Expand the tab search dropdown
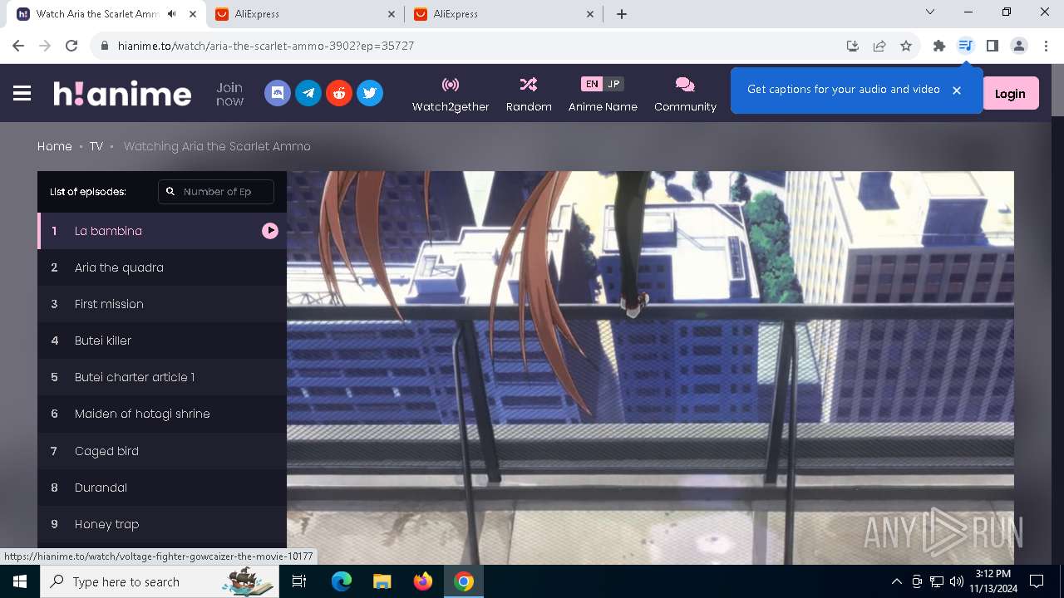This screenshot has width=1064, height=598. click(x=930, y=12)
